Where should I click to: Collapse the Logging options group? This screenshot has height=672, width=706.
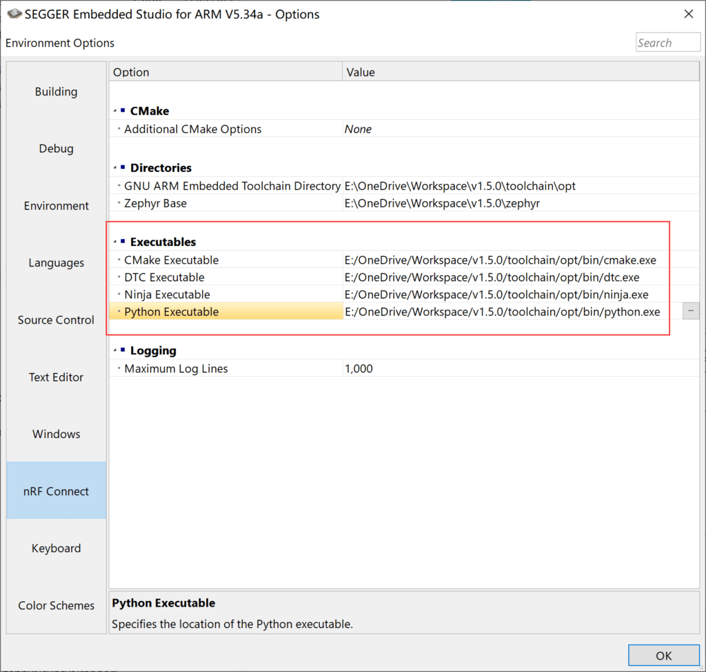(x=115, y=351)
